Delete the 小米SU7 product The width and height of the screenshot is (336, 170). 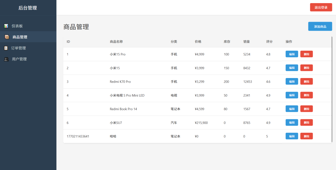pos(306,122)
